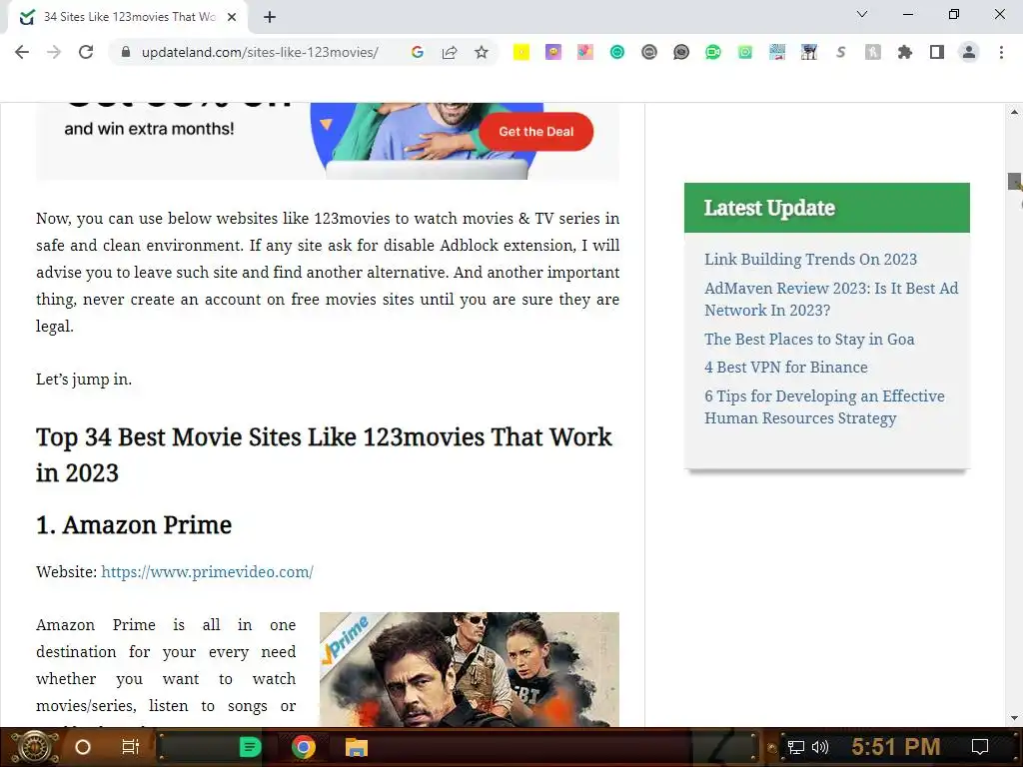Select the updateland.com address bar
The image size is (1023, 767).
pyautogui.click(x=260, y=52)
